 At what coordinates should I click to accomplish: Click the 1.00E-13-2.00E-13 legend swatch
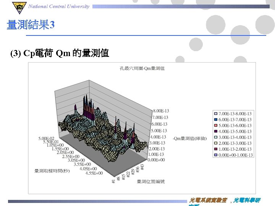click(x=216, y=149)
